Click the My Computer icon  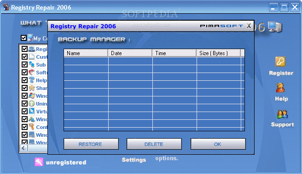pyautogui.click(x=30, y=38)
